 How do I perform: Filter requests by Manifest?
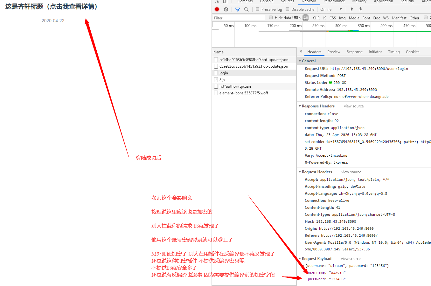399,18
